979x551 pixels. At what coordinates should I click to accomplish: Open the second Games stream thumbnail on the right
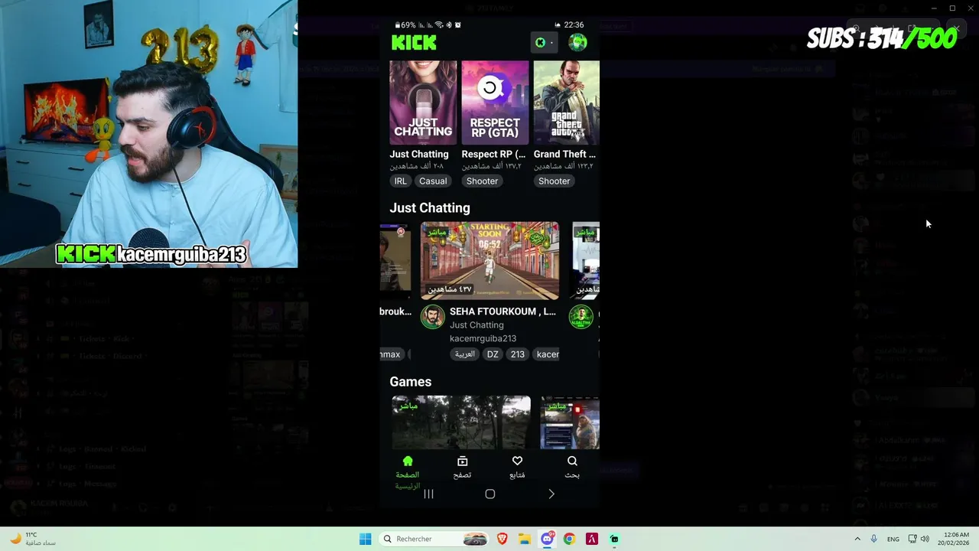[571, 422]
